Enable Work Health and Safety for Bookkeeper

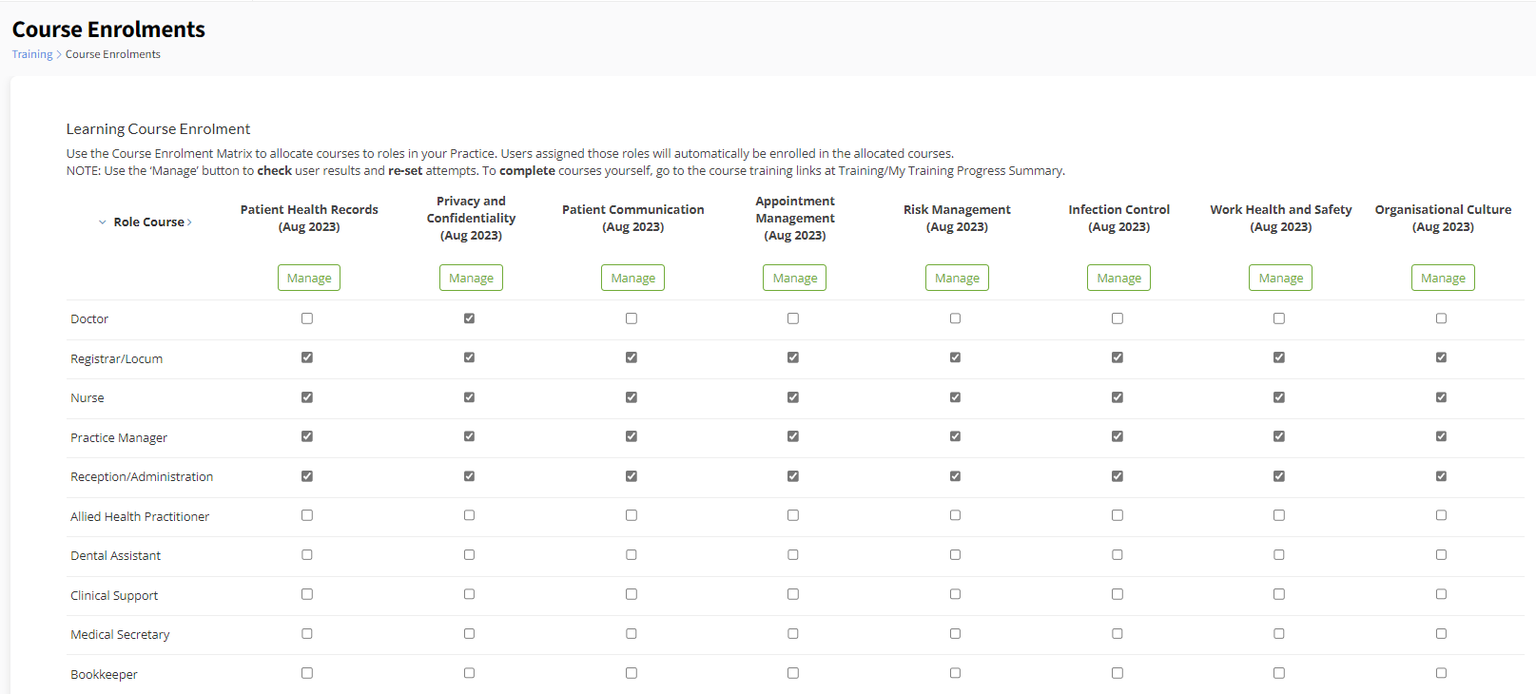tap(1279, 673)
